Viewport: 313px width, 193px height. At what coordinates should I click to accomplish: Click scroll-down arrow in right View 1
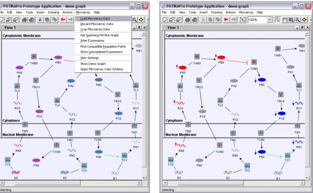pyautogui.click(x=307, y=178)
